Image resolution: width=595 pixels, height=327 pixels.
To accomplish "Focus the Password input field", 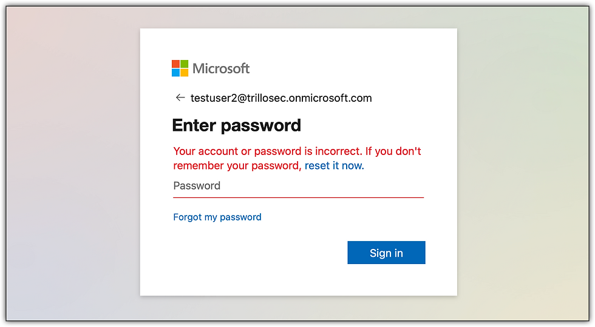I will [298, 187].
